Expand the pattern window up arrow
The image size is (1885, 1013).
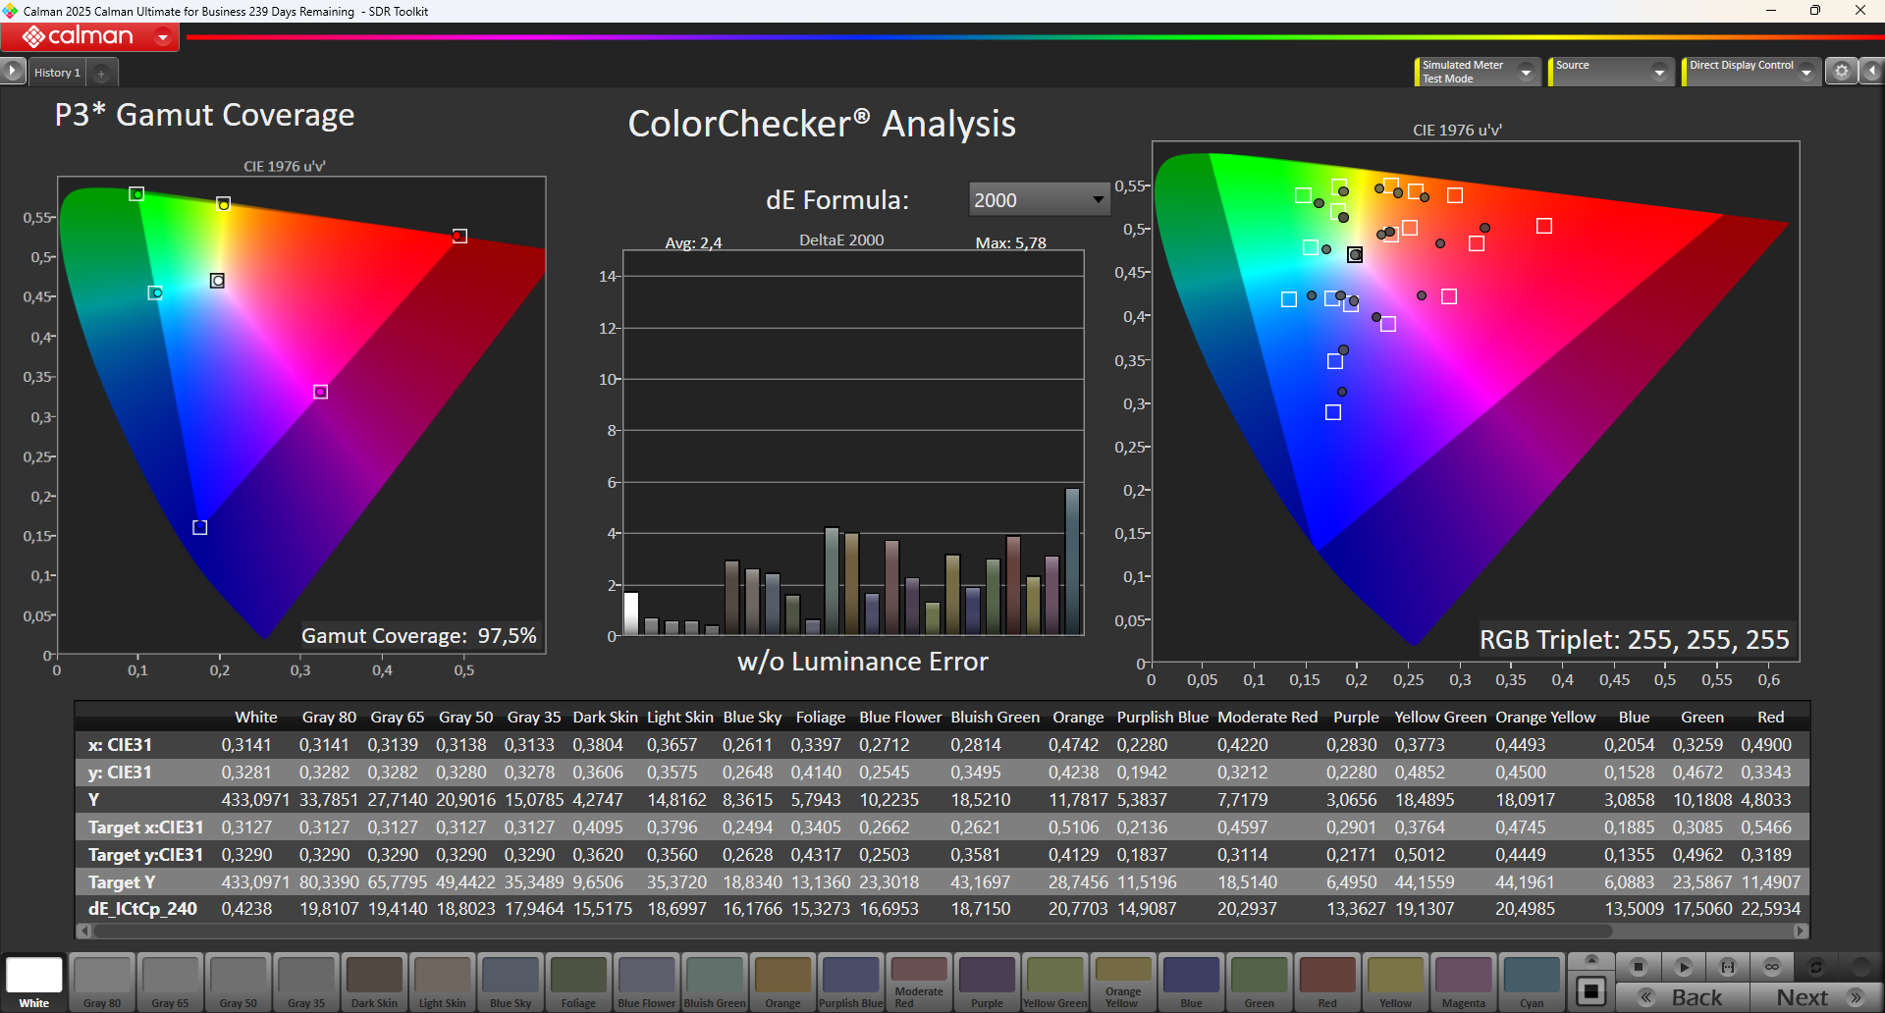pyautogui.click(x=1591, y=960)
